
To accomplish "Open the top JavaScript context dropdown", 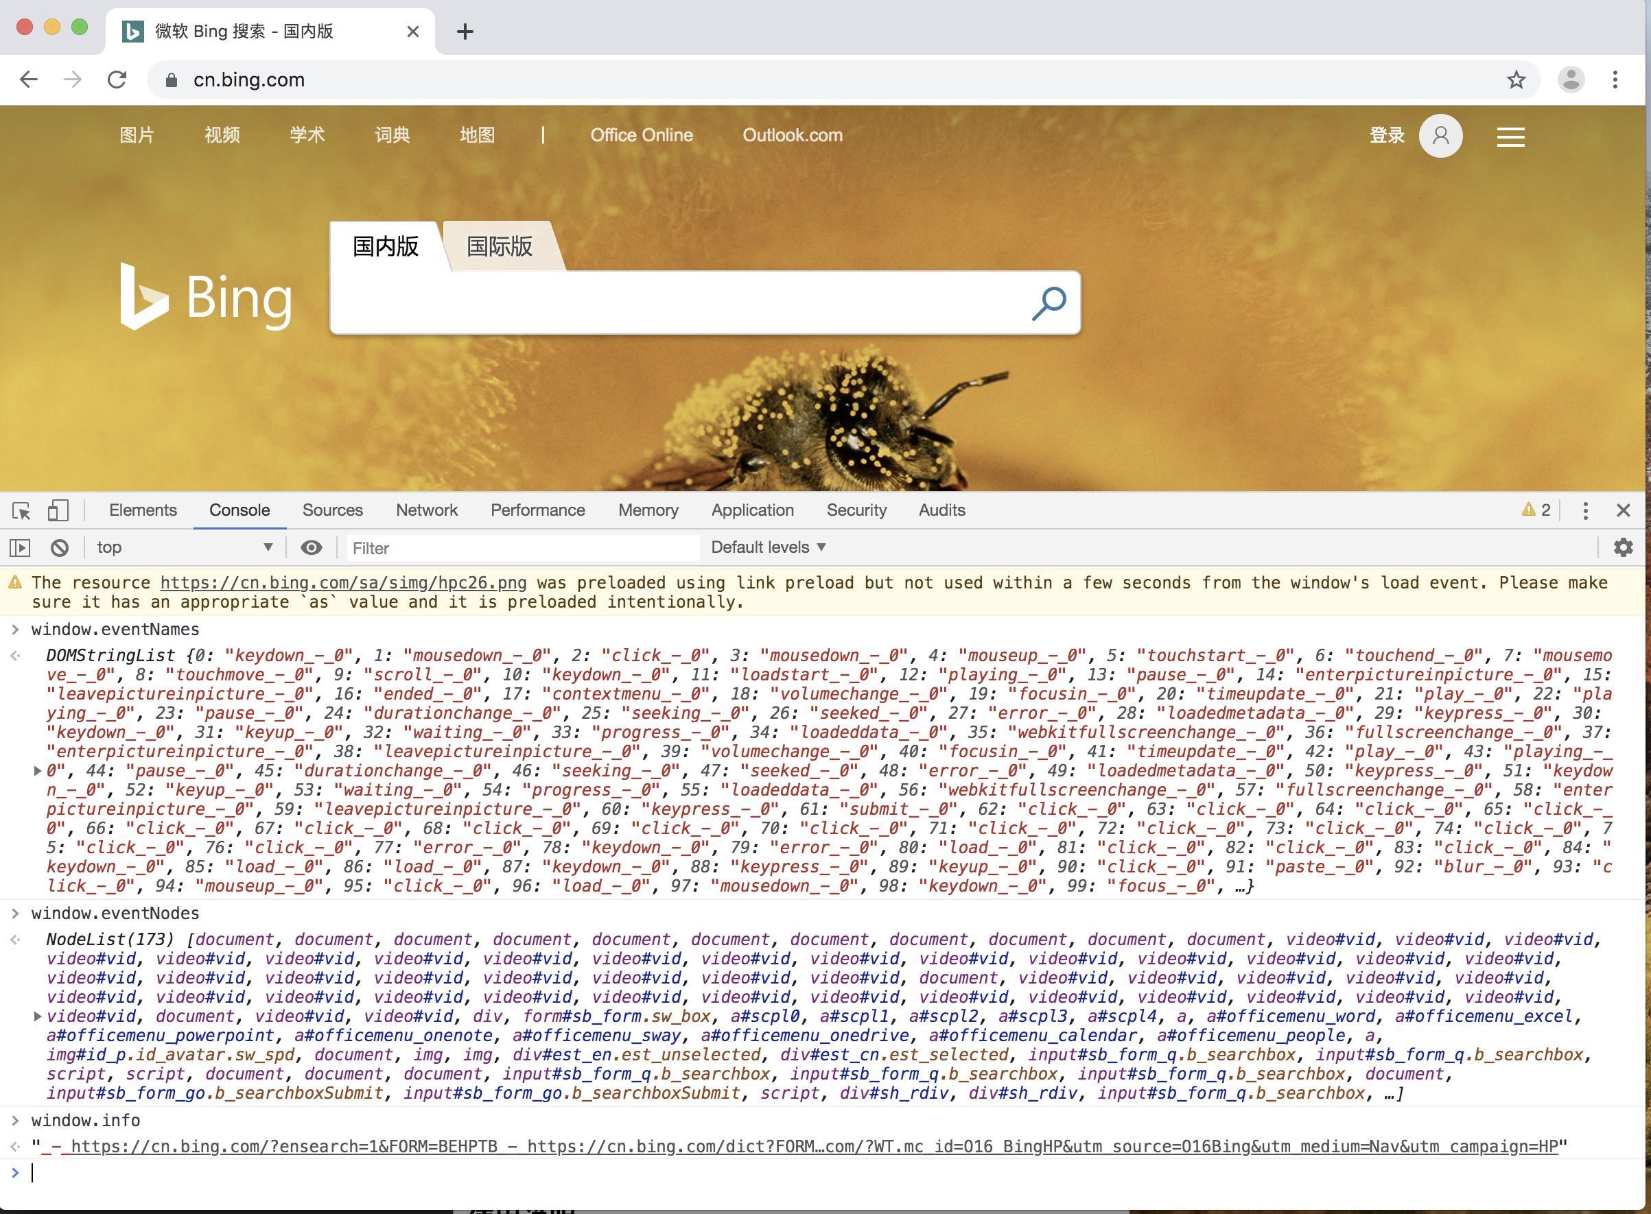I will 184,547.
